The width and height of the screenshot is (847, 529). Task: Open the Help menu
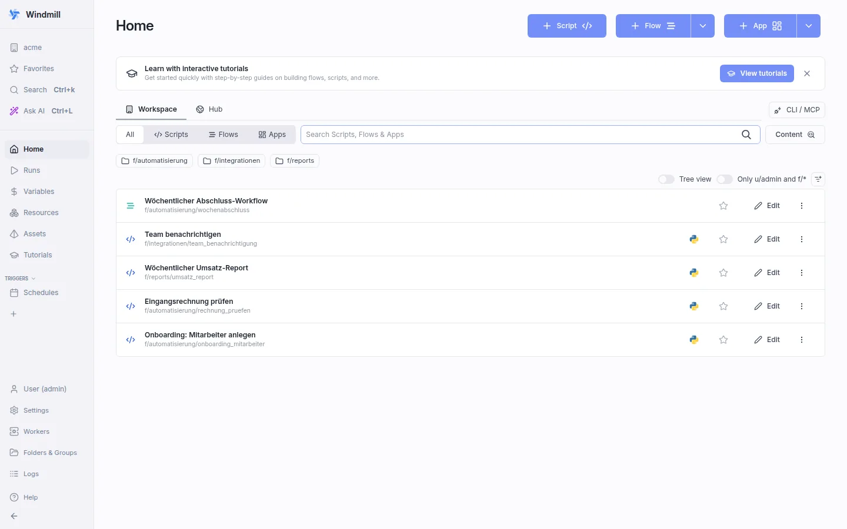(x=47, y=497)
